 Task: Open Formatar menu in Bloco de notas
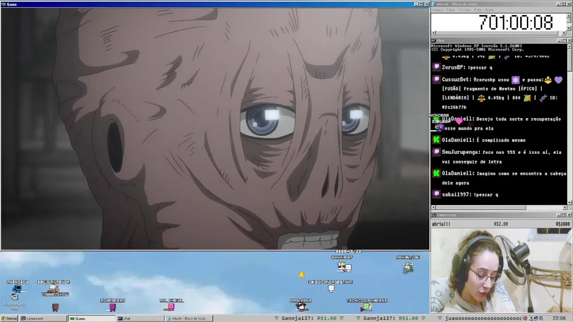(465, 10)
